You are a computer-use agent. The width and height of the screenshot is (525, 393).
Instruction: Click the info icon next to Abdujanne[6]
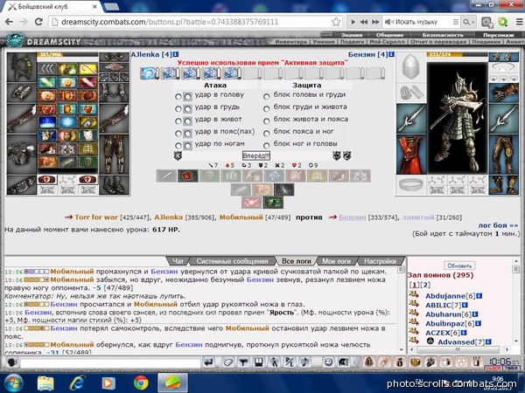pyautogui.click(x=479, y=296)
